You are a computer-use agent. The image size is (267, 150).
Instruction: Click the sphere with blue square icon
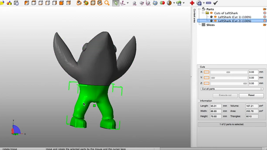click(199, 3)
